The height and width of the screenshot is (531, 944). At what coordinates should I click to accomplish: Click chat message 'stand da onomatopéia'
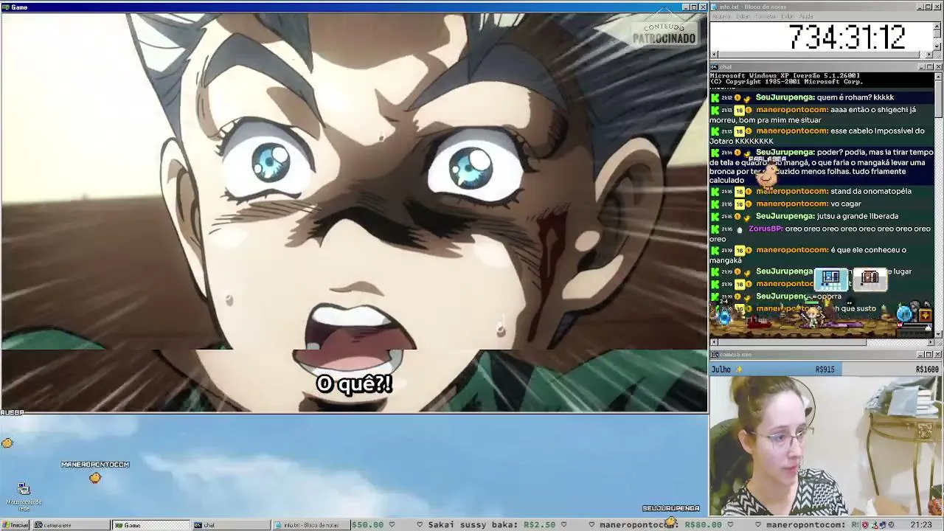click(x=871, y=191)
